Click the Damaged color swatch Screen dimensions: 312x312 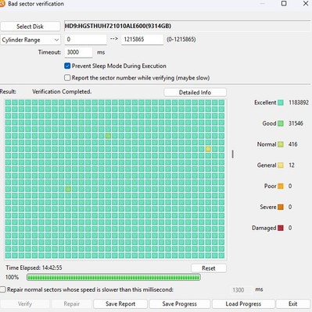[281, 228]
